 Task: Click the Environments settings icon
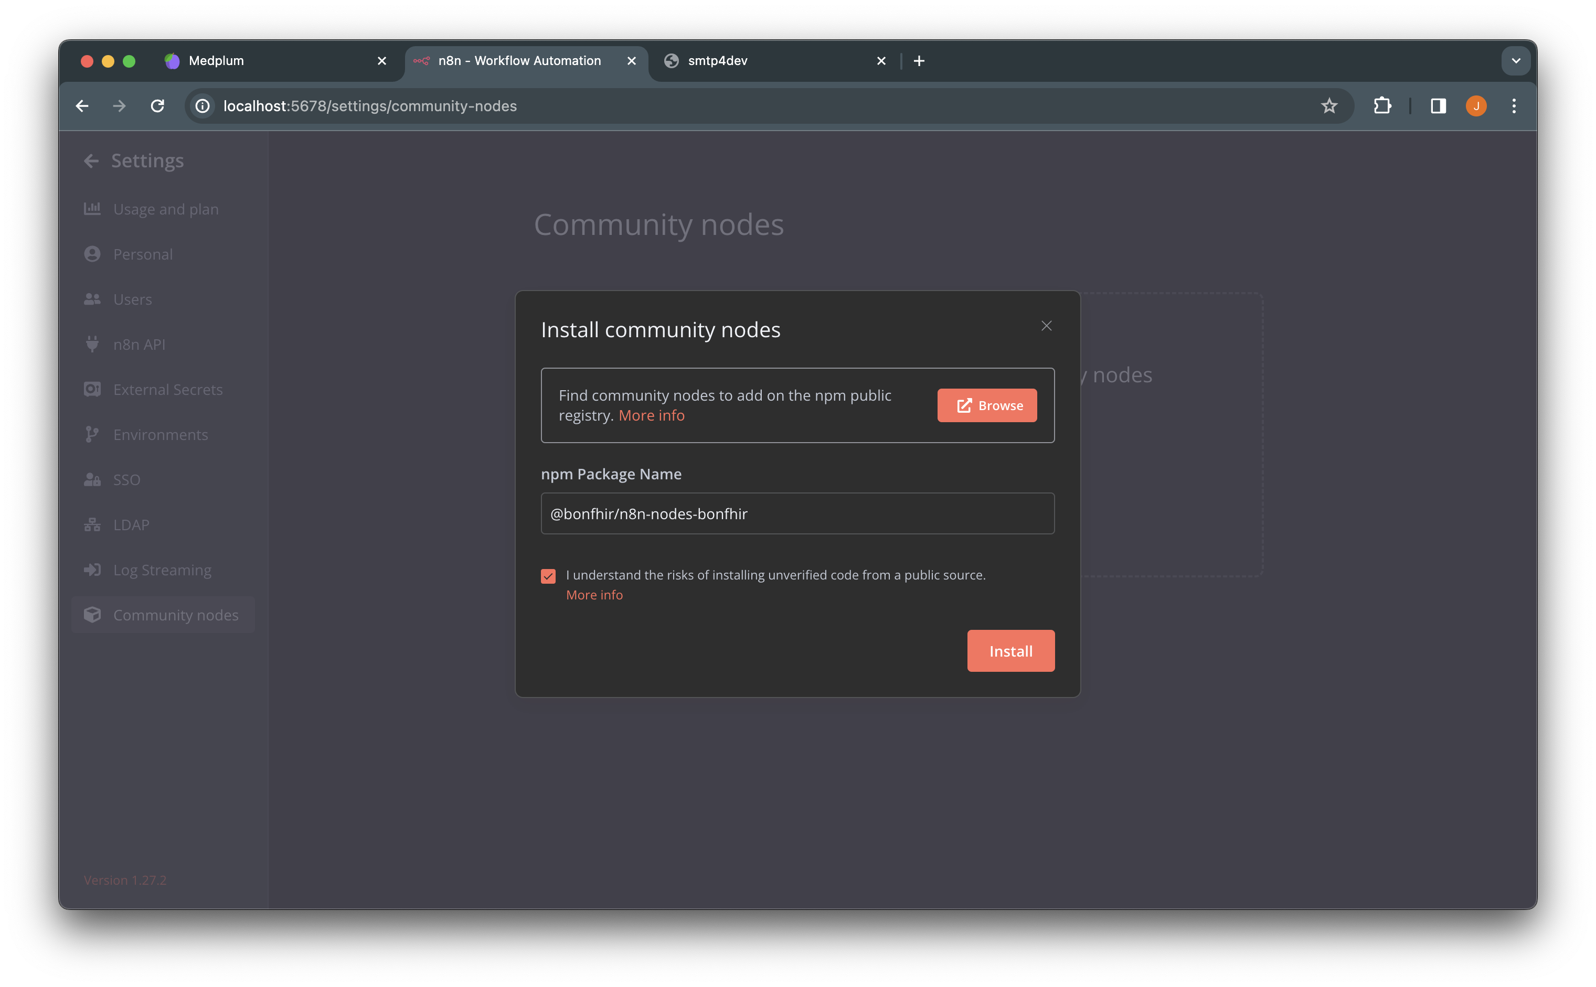tap(92, 434)
